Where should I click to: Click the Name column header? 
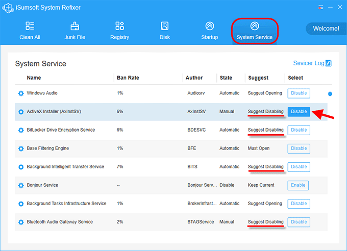pos(34,78)
